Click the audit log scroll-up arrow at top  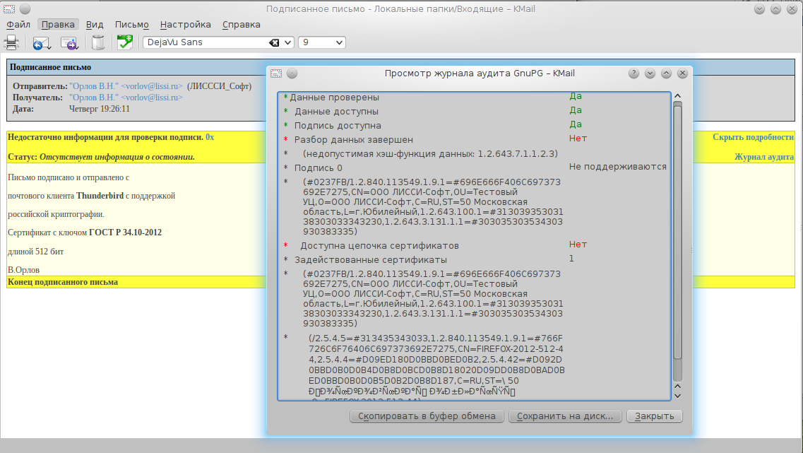[677, 96]
